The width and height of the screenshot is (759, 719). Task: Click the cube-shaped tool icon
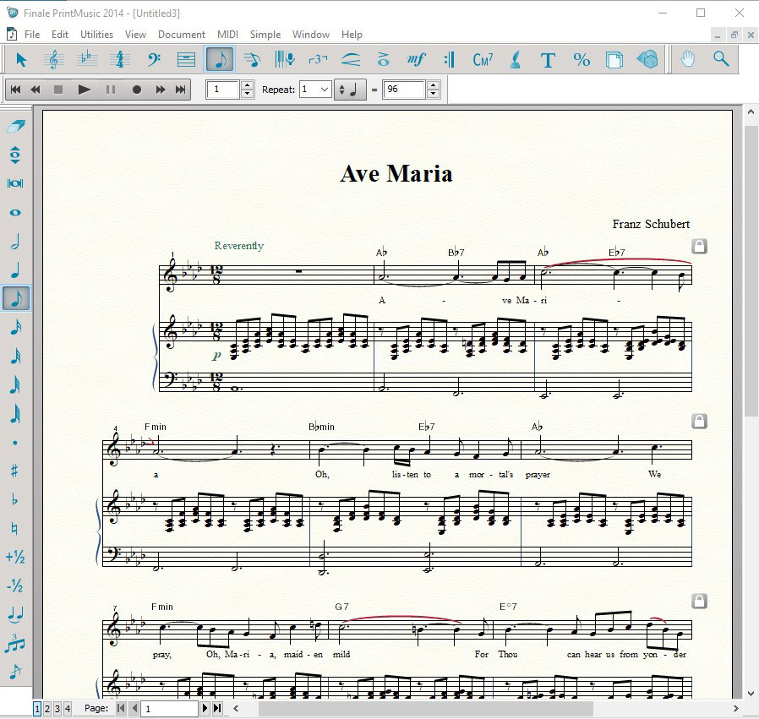click(x=647, y=59)
